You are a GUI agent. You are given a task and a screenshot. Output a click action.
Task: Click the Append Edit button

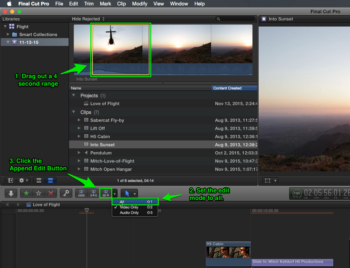[x=106, y=194]
